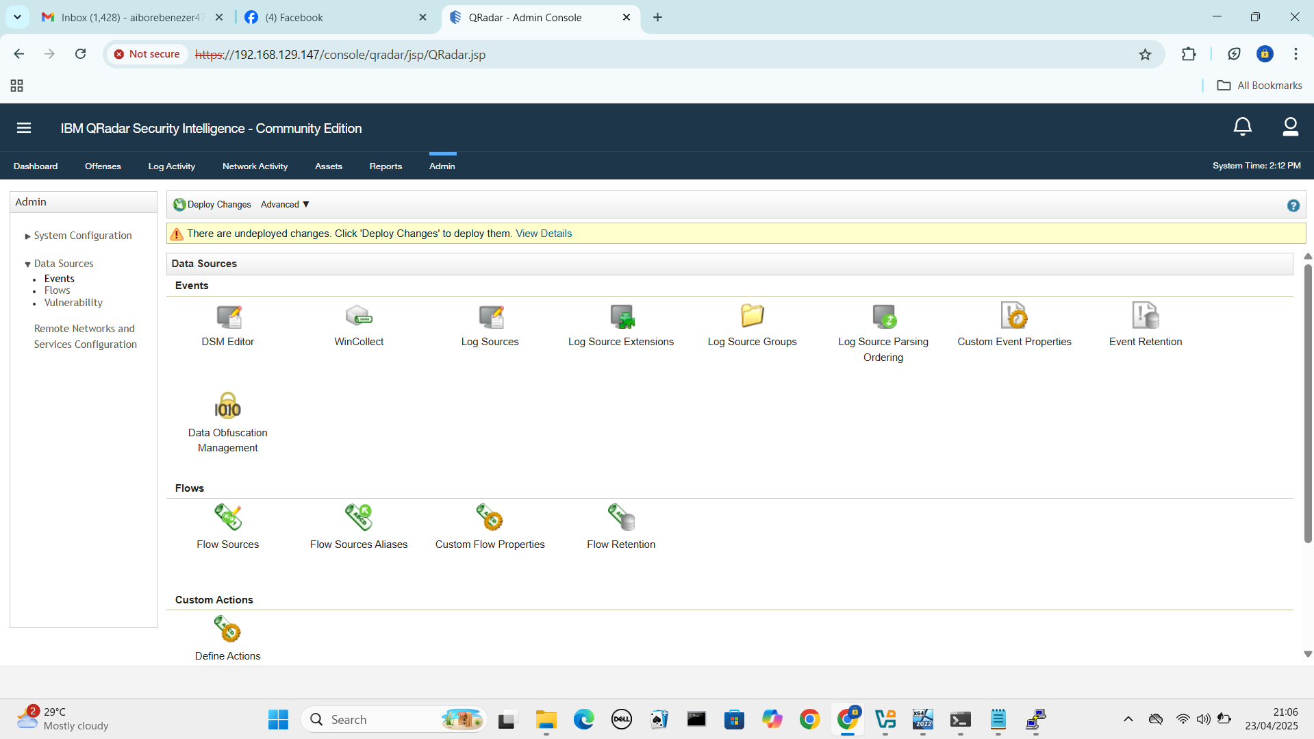The image size is (1314, 739).
Task: Open a new browser tab
Action: (x=657, y=18)
